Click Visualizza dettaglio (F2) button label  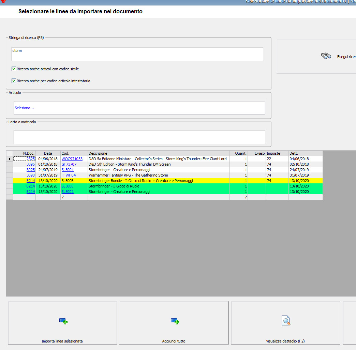tap(285, 341)
